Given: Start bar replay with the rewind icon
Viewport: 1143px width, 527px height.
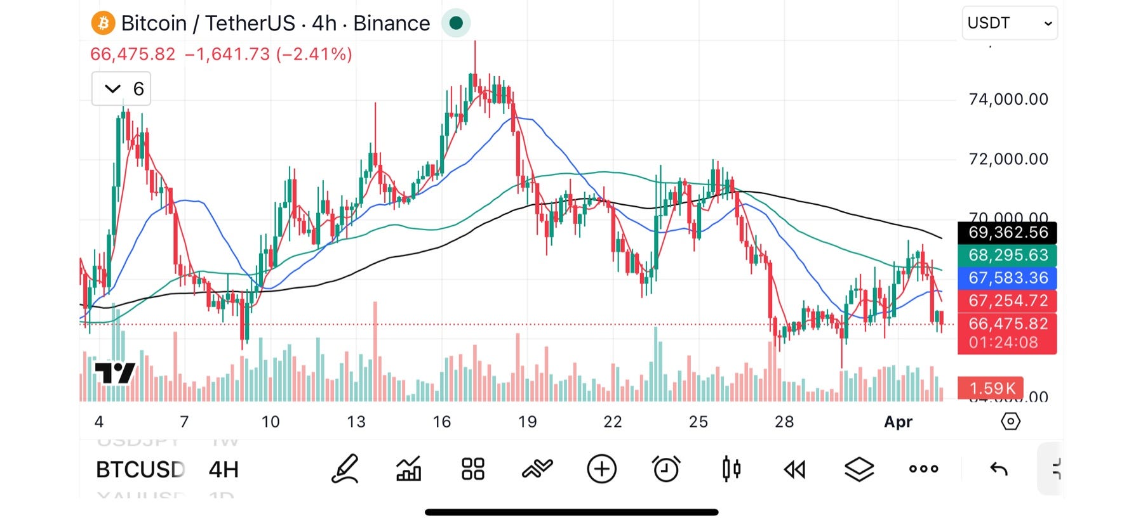Looking at the screenshot, I should click(794, 469).
